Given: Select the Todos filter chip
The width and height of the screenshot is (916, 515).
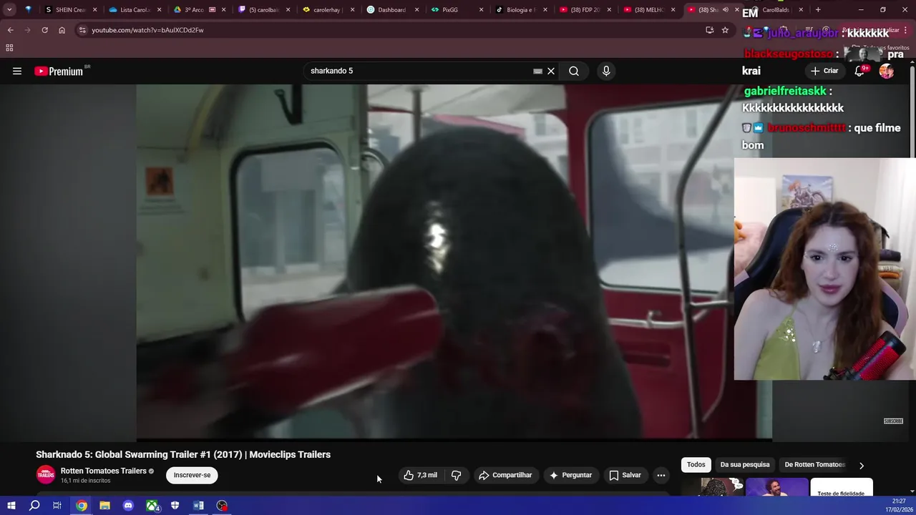Looking at the screenshot, I should [x=696, y=464].
